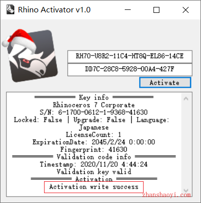Click the Rhino app icon in title bar

click(x=10, y=9)
